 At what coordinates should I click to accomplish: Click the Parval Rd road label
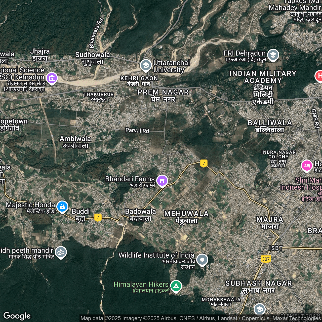(137, 130)
